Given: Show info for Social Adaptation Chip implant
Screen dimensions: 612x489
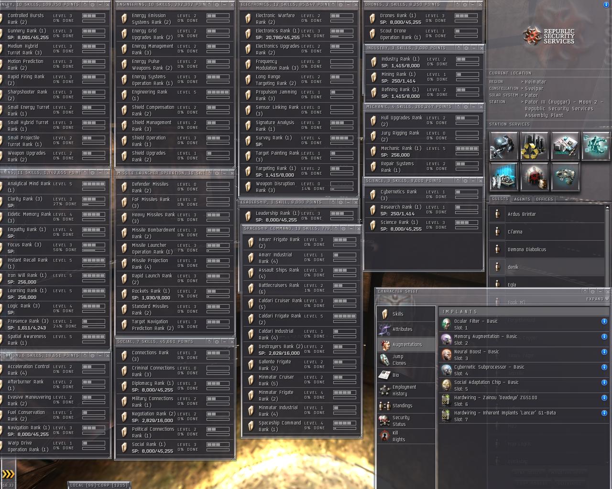Looking at the screenshot, I should coord(604,383).
